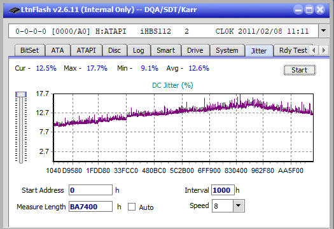Screen dimensions: 334x229
Task: Click the y-axis label 12.7
Action: pyautogui.click(x=43, y=113)
